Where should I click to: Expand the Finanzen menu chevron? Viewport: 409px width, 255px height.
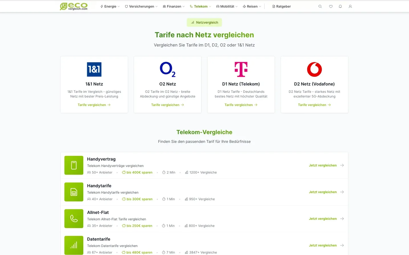pyautogui.click(x=183, y=7)
